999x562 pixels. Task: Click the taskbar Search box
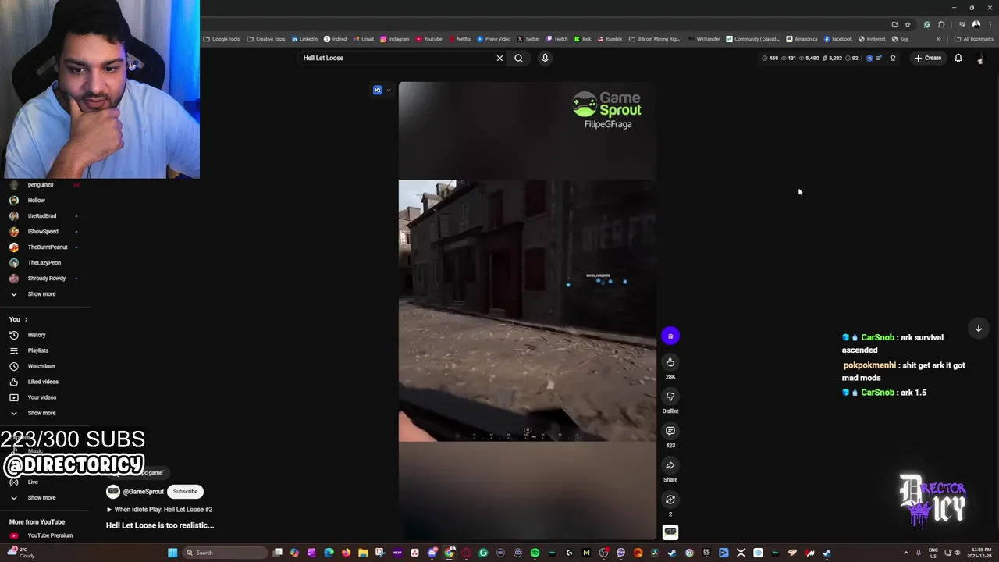[226, 553]
